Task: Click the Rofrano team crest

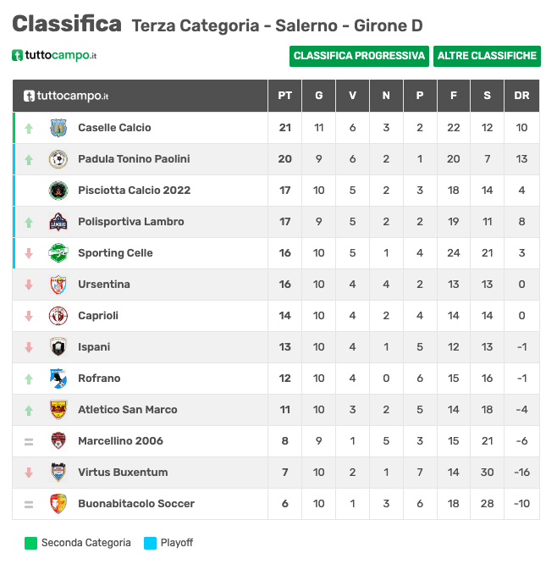Action: [58, 378]
